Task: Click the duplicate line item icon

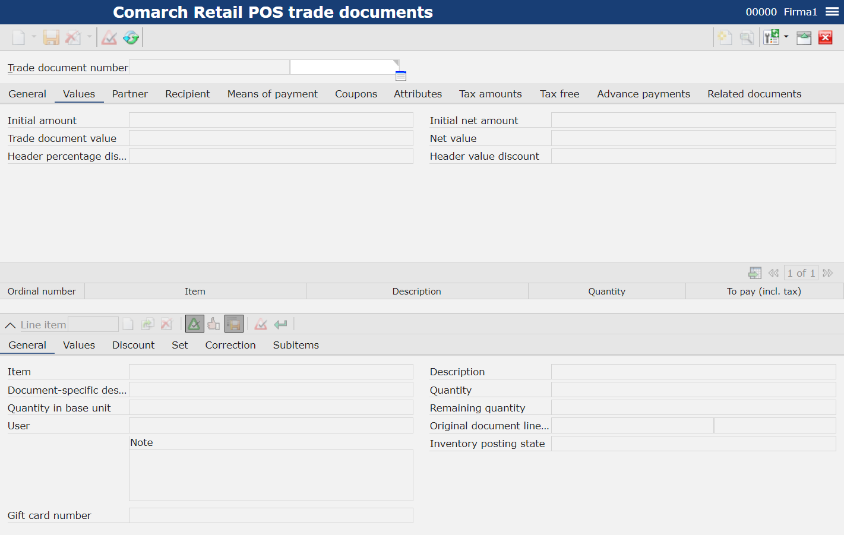Action: (x=148, y=324)
